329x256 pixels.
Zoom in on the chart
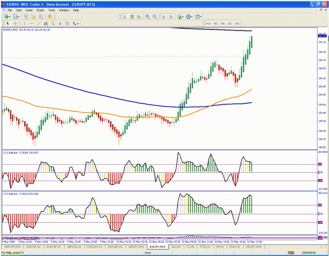click(148, 16)
